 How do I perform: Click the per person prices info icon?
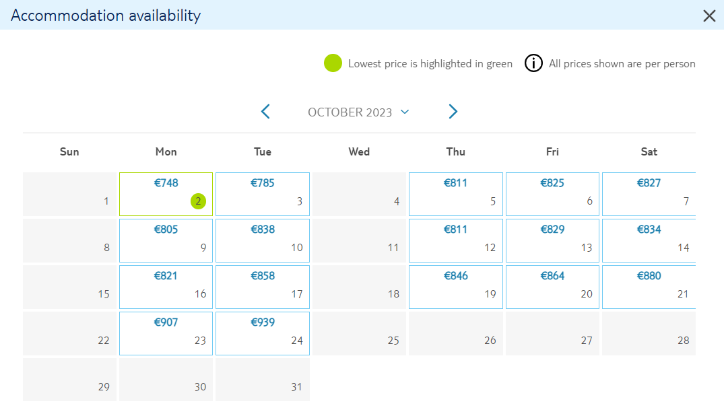coord(533,63)
